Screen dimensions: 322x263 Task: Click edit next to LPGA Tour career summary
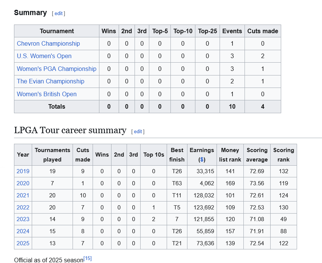(138, 132)
